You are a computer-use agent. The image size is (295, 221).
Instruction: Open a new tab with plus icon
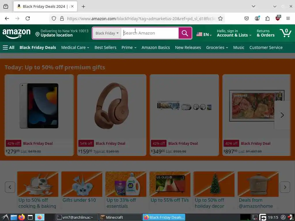83,7
